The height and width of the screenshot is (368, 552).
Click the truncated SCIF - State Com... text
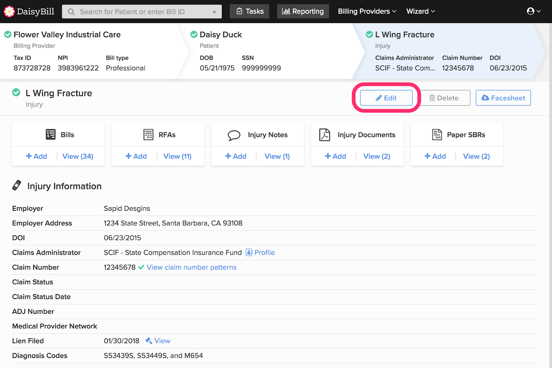405,68
